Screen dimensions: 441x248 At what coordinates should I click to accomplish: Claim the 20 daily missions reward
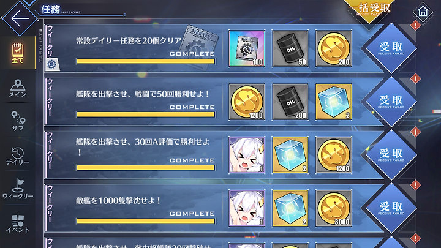click(x=391, y=48)
